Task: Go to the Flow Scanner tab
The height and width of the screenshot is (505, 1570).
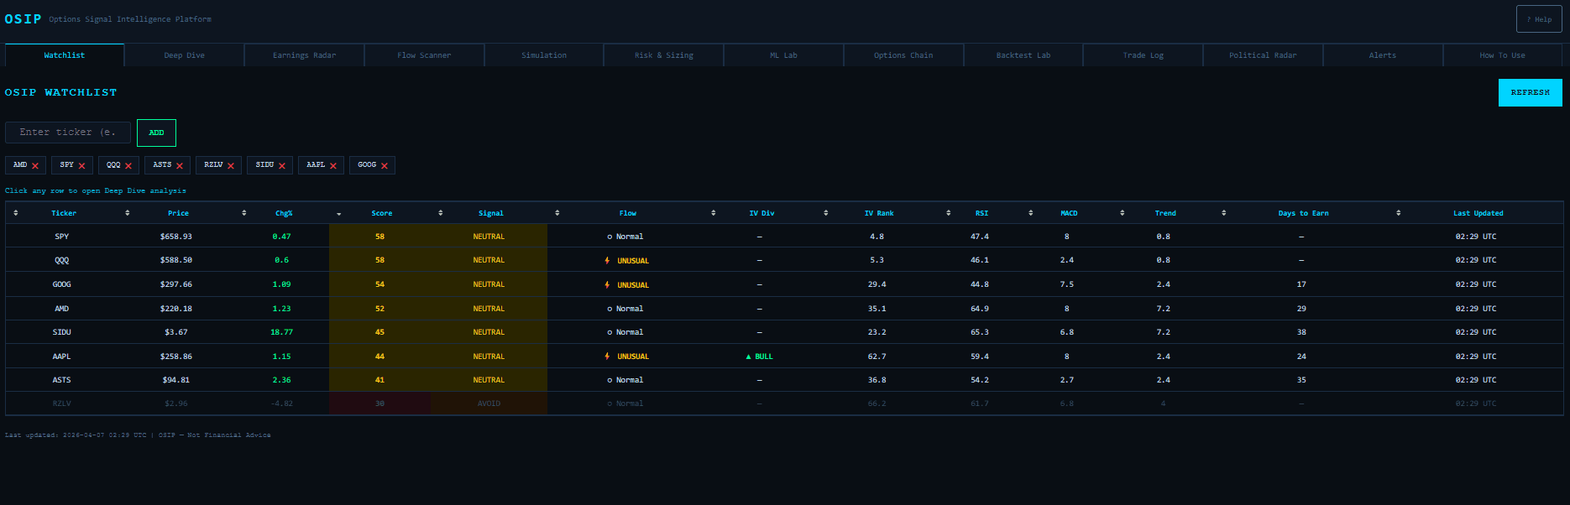Action: 424,55
